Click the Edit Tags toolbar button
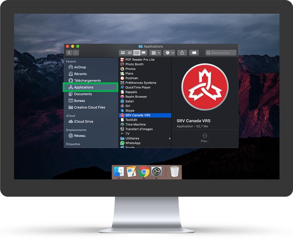The image size is (293, 239). click(194, 53)
